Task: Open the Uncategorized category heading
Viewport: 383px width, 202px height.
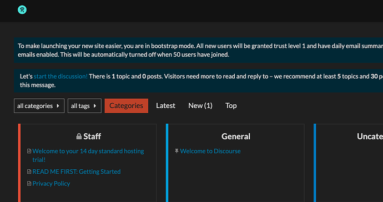Action: [370, 137]
